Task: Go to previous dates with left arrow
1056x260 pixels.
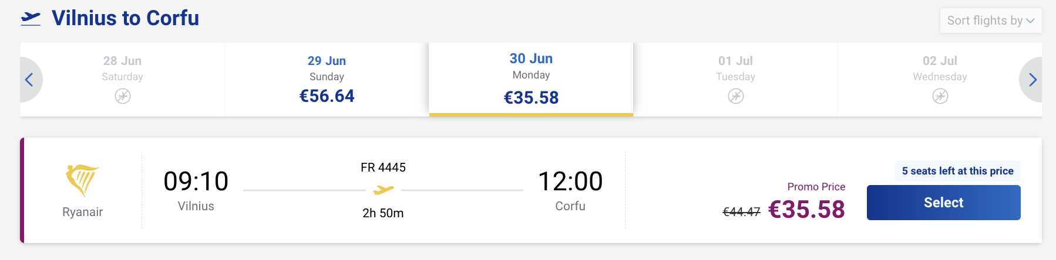Action: (x=29, y=80)
